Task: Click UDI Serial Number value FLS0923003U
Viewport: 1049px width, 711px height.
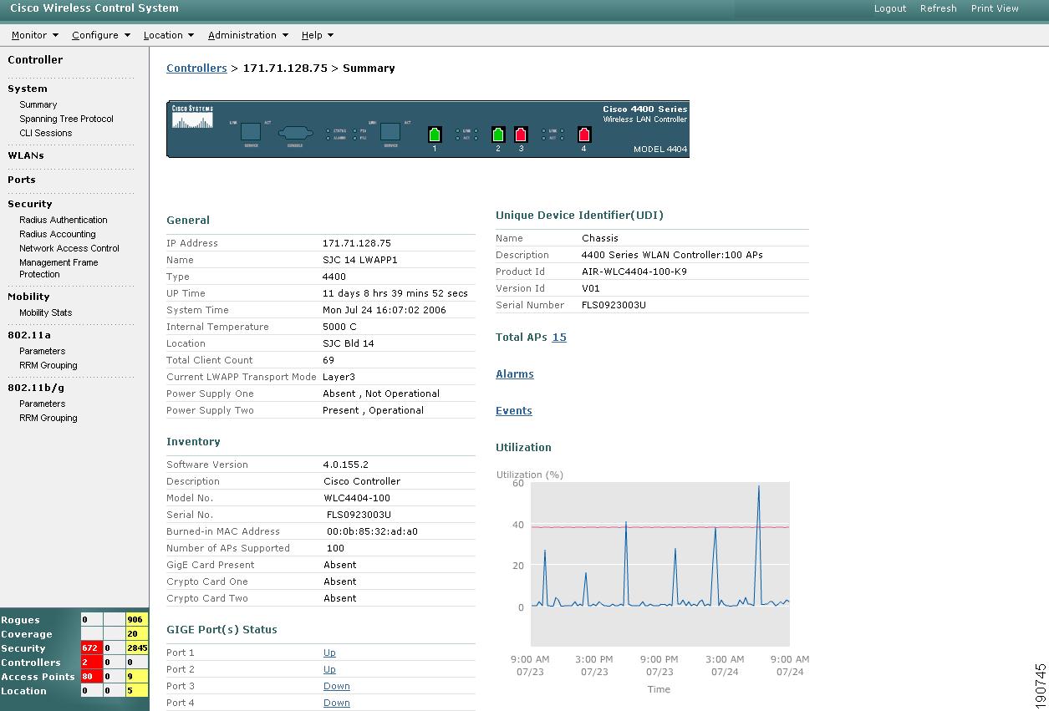Action: (x=614, y=305)
